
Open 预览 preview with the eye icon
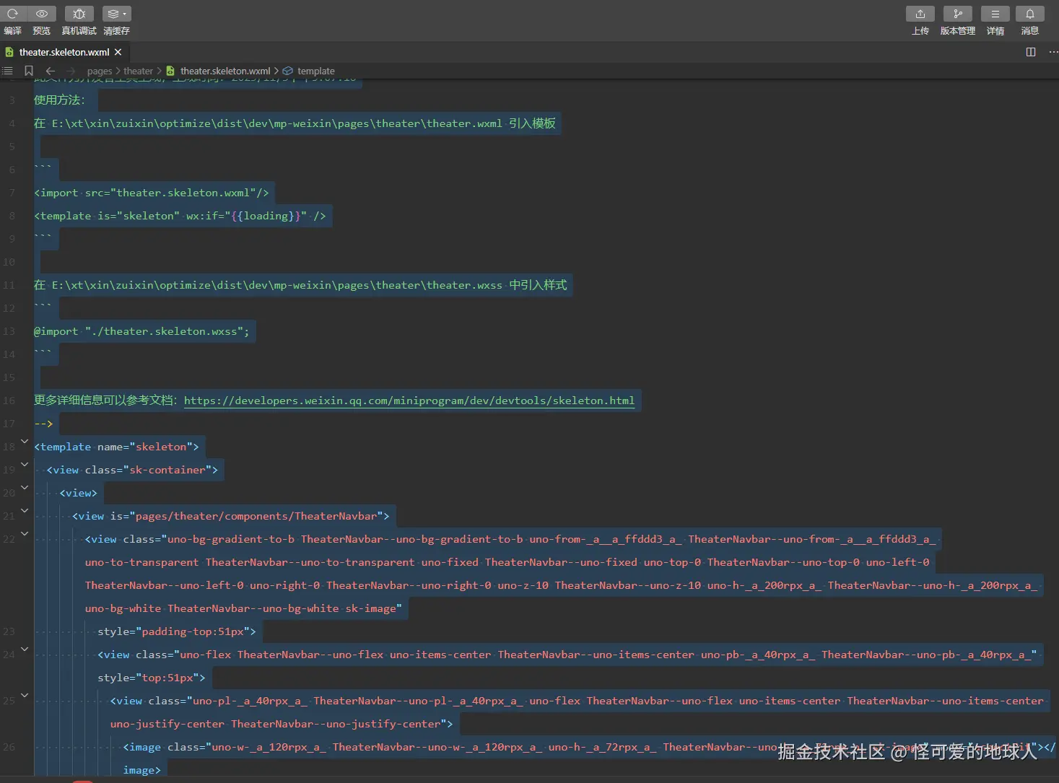42,14
